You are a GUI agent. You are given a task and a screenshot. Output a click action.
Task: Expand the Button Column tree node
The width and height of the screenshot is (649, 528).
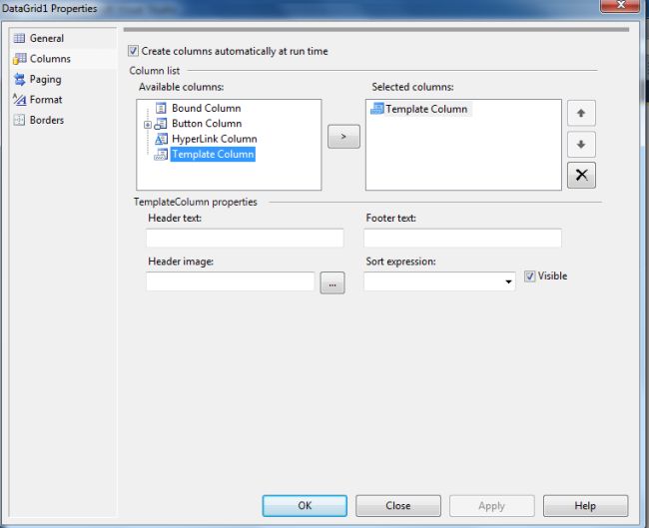click(x=148, y=124)
